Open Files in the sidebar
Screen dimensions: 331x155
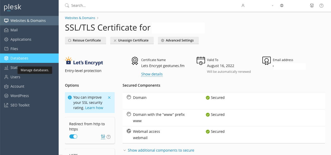(x=29, y=49)
